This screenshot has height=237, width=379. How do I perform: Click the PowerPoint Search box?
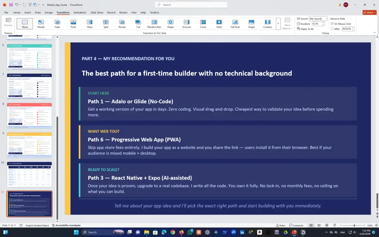coord(191,5)
